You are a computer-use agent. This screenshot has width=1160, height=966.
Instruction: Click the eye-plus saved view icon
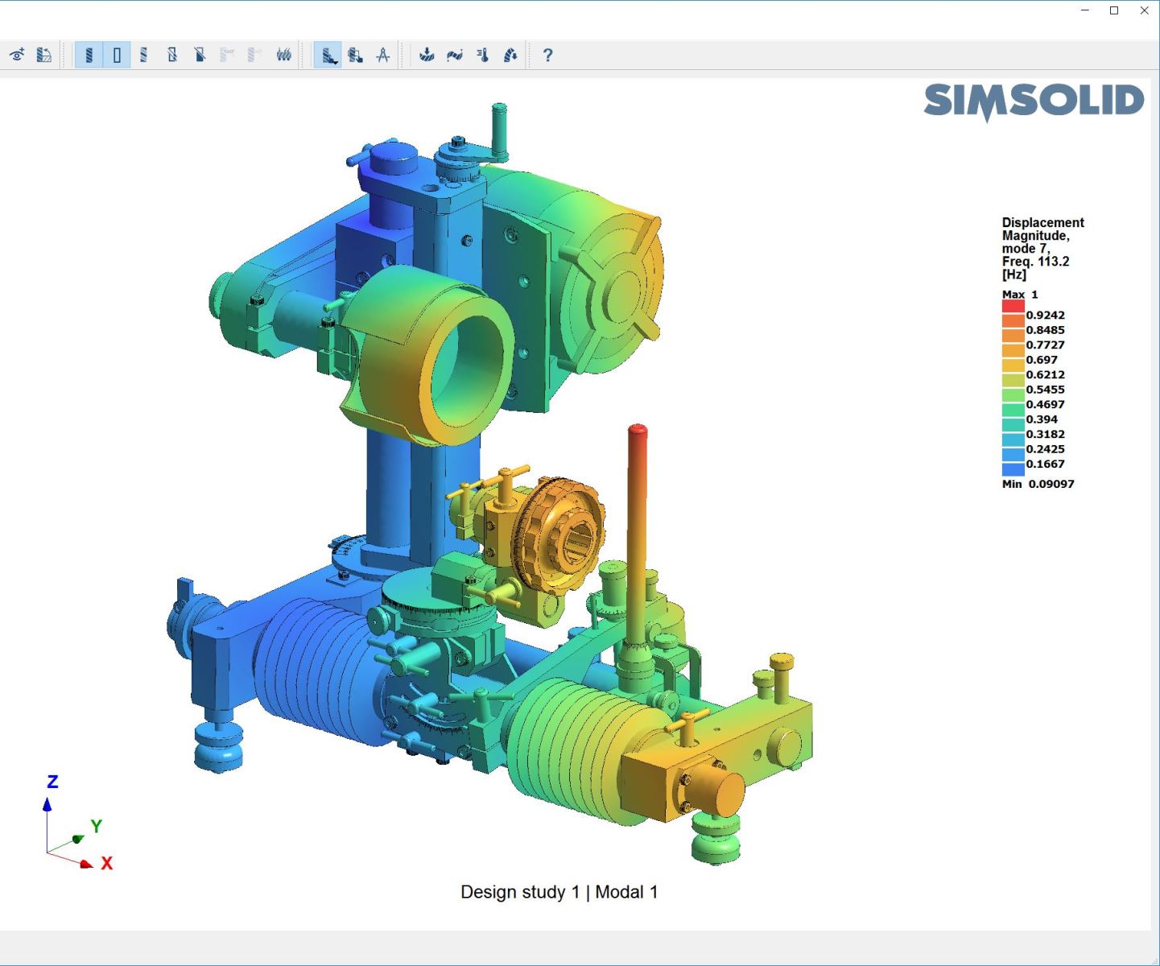(17, 55)
